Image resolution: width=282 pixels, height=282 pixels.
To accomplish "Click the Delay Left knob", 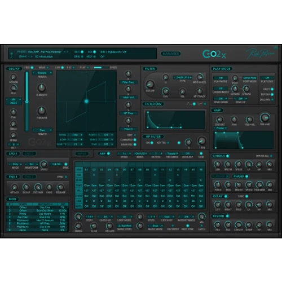I will [x=218, y=204].
